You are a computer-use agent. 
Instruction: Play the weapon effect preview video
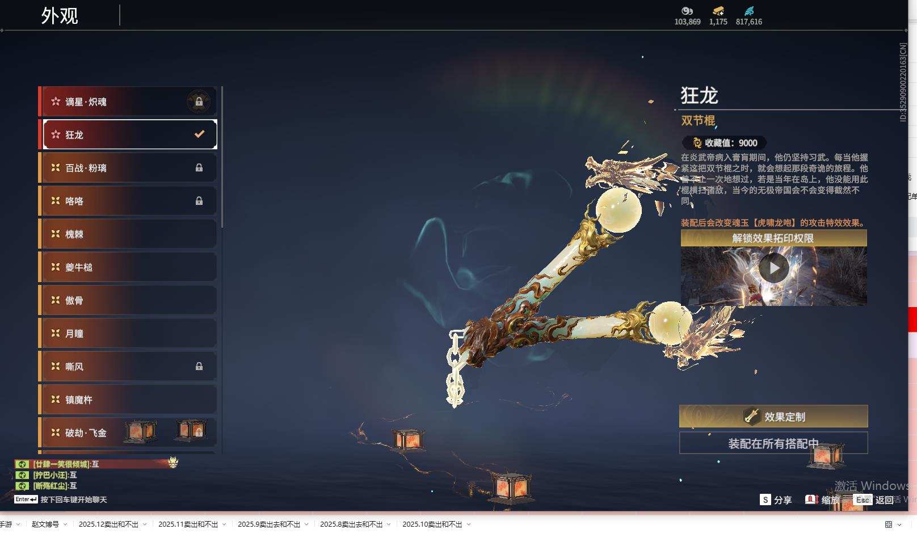tap(774, 268)
